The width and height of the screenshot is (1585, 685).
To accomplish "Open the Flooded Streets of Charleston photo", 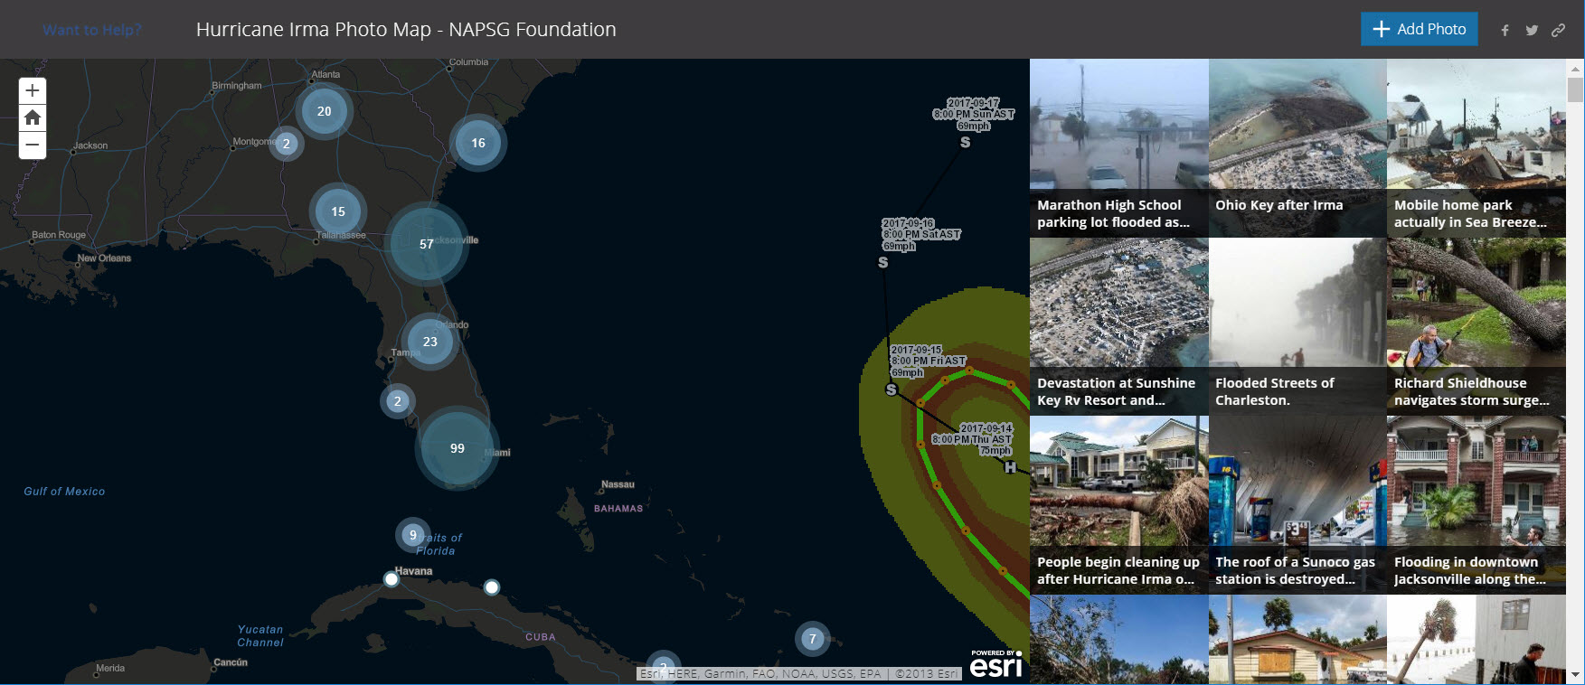I will tap(1297, 326).
